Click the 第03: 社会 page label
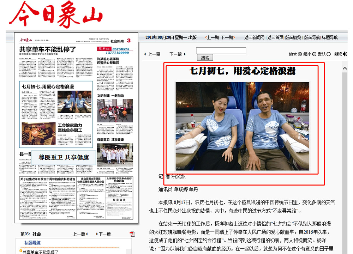 pyautogui.click(x=31, y=234)
